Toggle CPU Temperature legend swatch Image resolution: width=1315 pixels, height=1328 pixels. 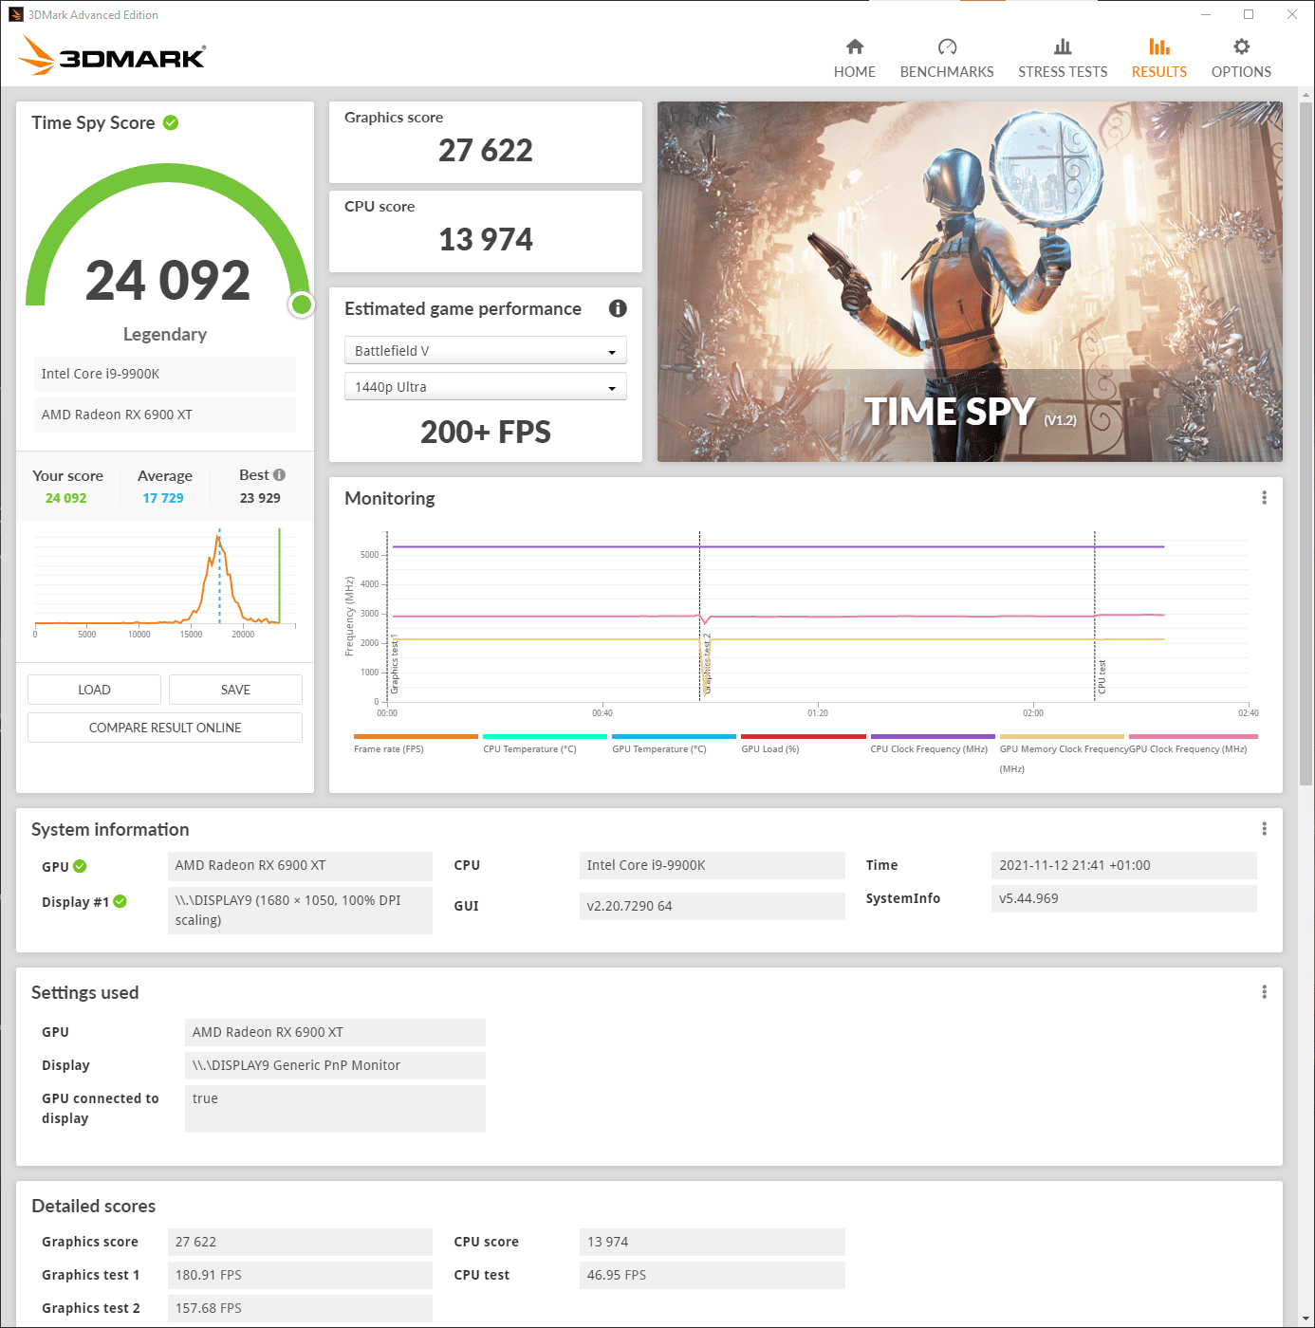545,736
